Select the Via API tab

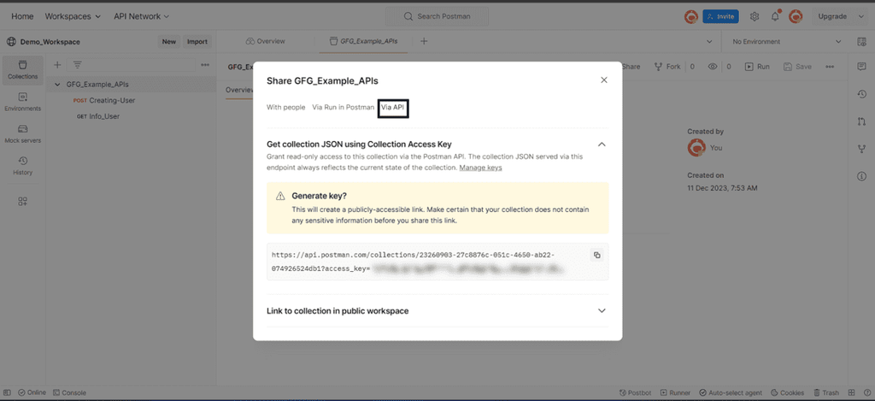coord(393,107)
